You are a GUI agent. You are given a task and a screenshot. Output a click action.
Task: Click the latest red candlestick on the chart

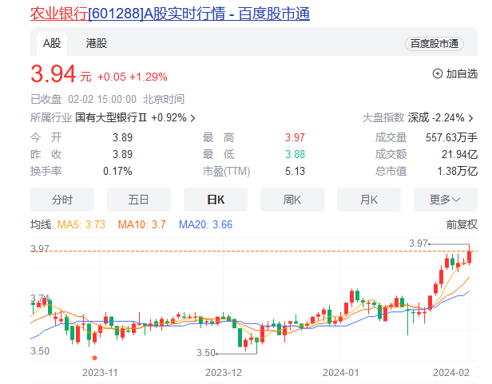(x=469, y=256)
